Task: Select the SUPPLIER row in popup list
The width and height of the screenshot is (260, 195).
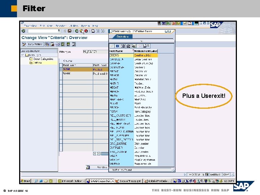Action: pyautogui.click(x=134, y=148)
